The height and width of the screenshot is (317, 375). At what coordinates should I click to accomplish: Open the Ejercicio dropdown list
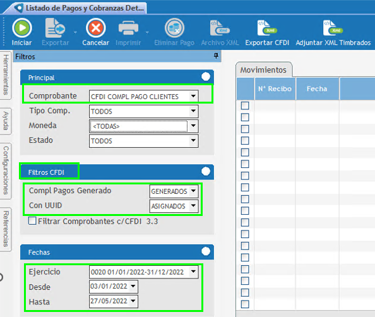click(x=193, y=272)
